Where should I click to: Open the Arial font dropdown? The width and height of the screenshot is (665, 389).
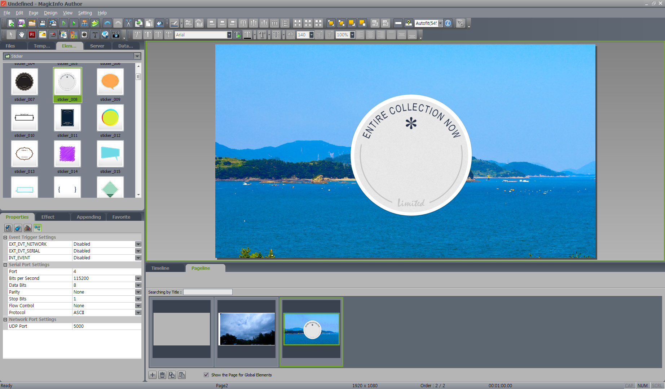pos(229,35)
